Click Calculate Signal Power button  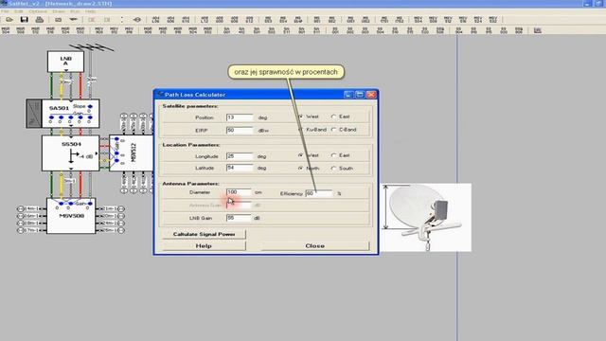(x=205, y=234)
